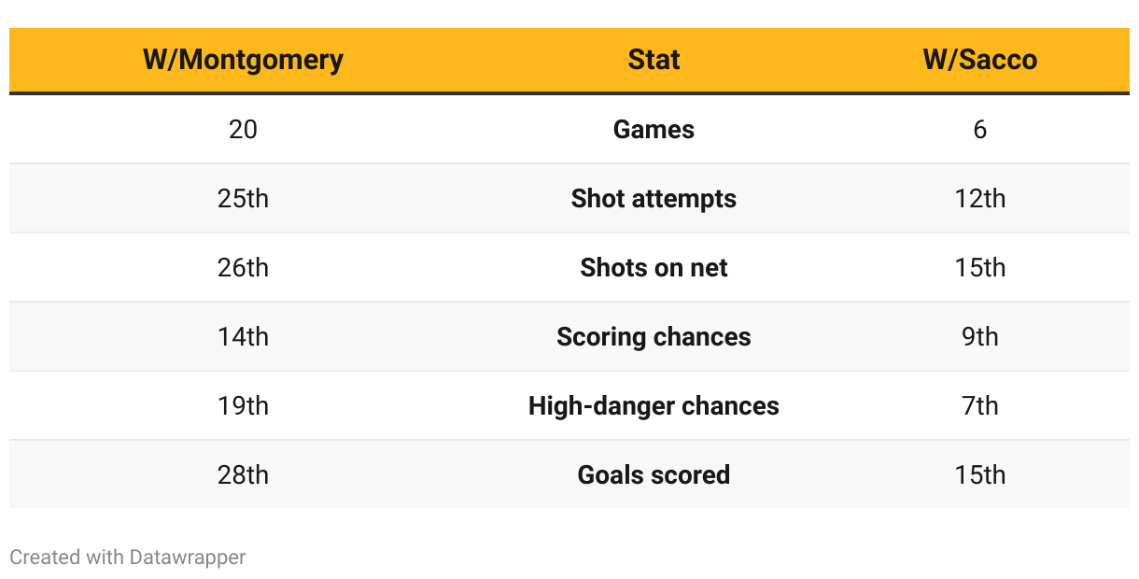Select the Goals scored row label
The image size is (1139, 579).
[x=654, y=474]
